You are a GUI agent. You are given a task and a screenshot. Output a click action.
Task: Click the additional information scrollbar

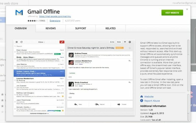(188, 107)
